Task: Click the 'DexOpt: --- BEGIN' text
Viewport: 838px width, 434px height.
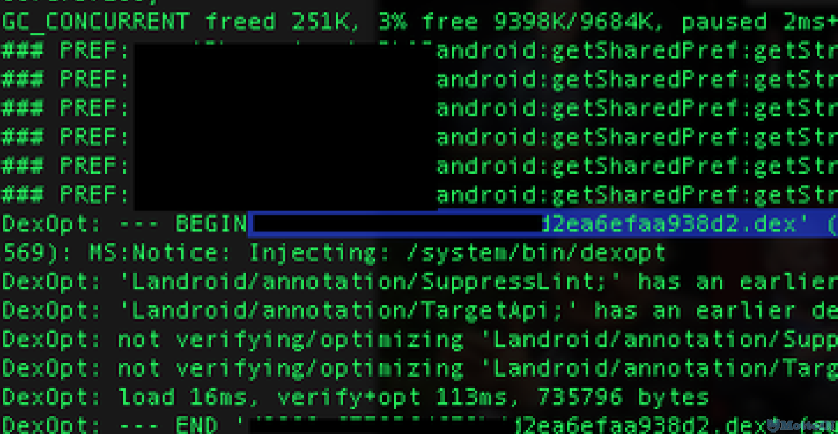Action: 124,224
